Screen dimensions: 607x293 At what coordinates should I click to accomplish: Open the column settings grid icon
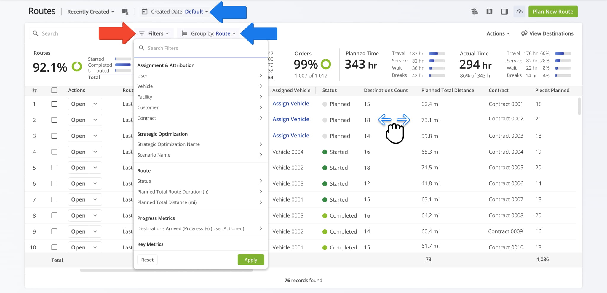tap(125, 12)
